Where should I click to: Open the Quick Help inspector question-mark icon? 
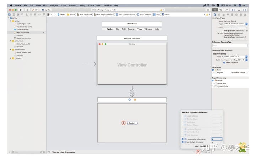[x=219, y=15]
